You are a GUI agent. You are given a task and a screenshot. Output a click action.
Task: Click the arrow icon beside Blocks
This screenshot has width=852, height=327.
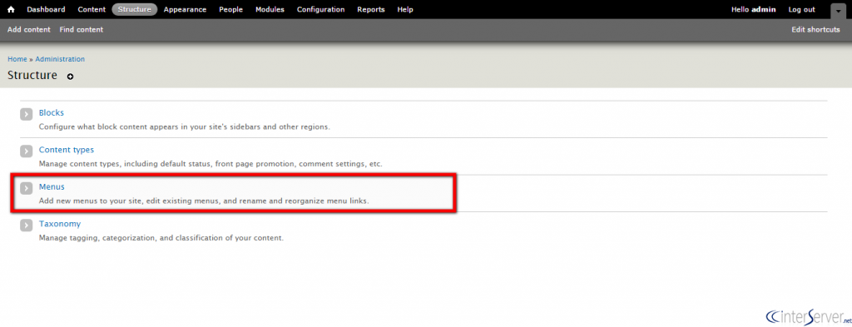pyautogui.click(x=27, y=114)
